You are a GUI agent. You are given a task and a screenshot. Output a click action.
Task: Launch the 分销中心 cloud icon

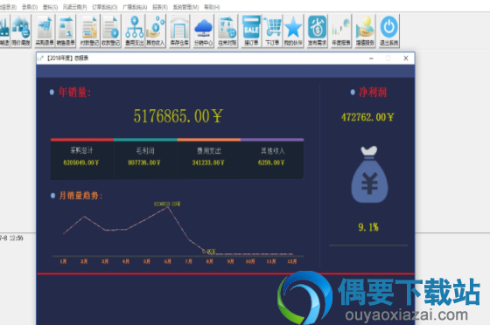(203, 31)
